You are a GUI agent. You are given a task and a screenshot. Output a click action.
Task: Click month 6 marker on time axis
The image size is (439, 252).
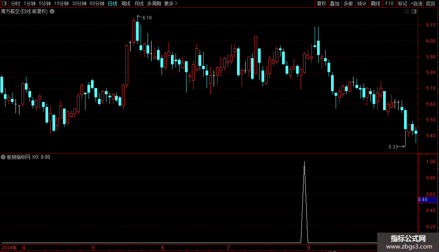point(163,247)
